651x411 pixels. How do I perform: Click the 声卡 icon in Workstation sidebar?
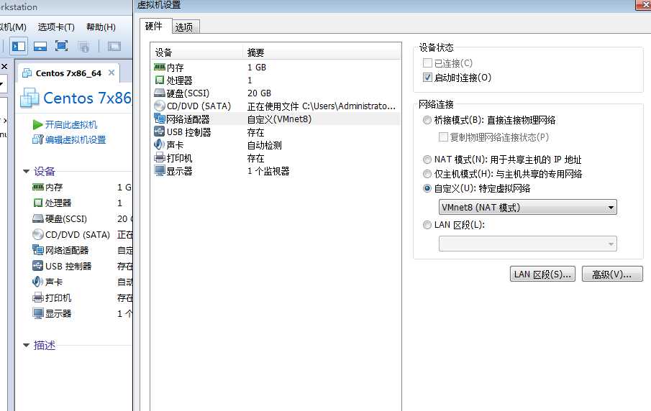(38, 282)
